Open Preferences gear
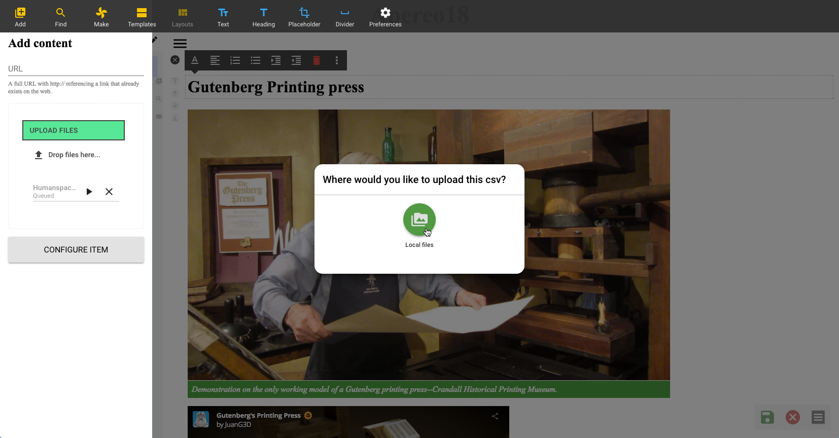839x438 pixels. (x=386, y=16)
